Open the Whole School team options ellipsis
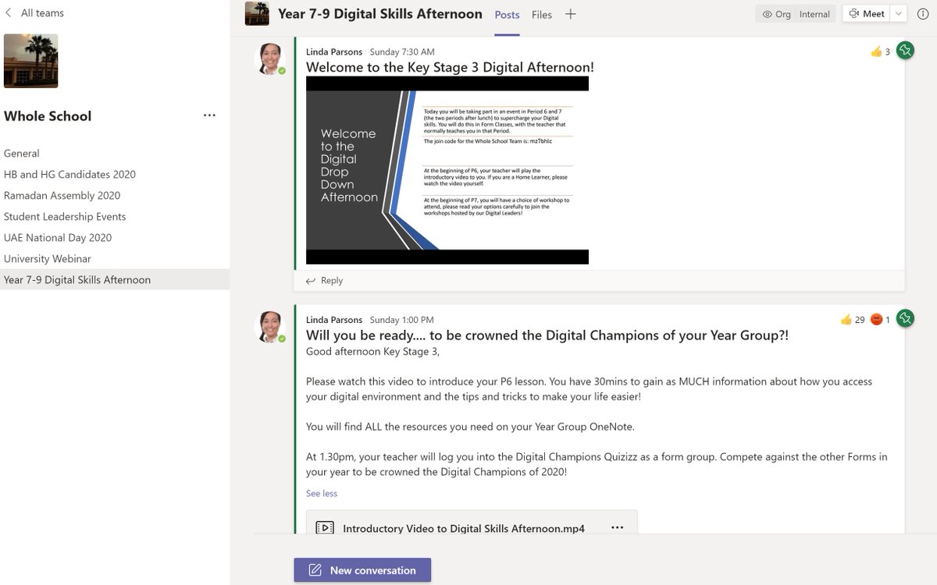The width and height of the screenshot is (937, 585). coord(209,115)
